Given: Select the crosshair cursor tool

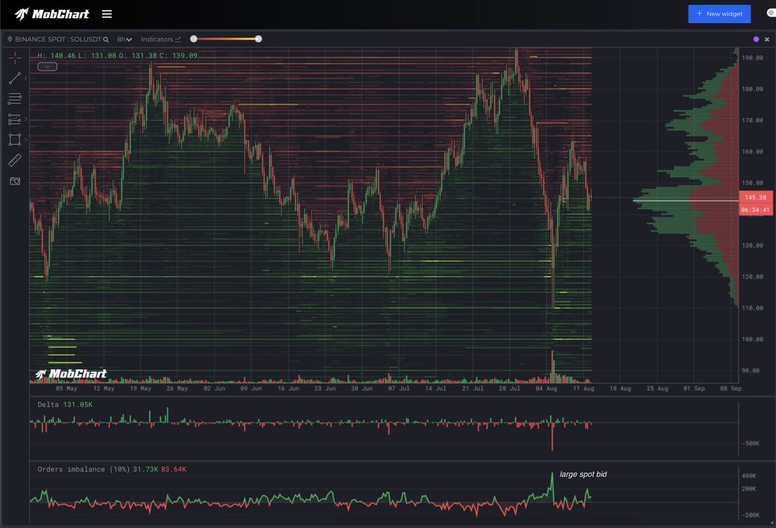Looking at the screenshot, I should point(15,58).
